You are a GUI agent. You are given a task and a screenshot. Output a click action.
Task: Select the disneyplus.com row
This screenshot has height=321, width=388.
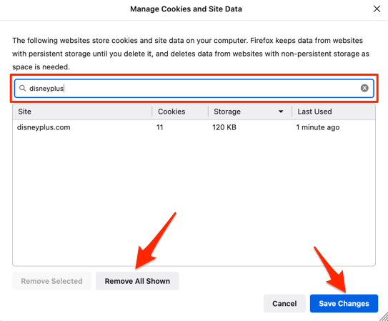[x=194, y=127]
